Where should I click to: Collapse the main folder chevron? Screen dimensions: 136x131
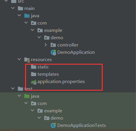(13, 8)
